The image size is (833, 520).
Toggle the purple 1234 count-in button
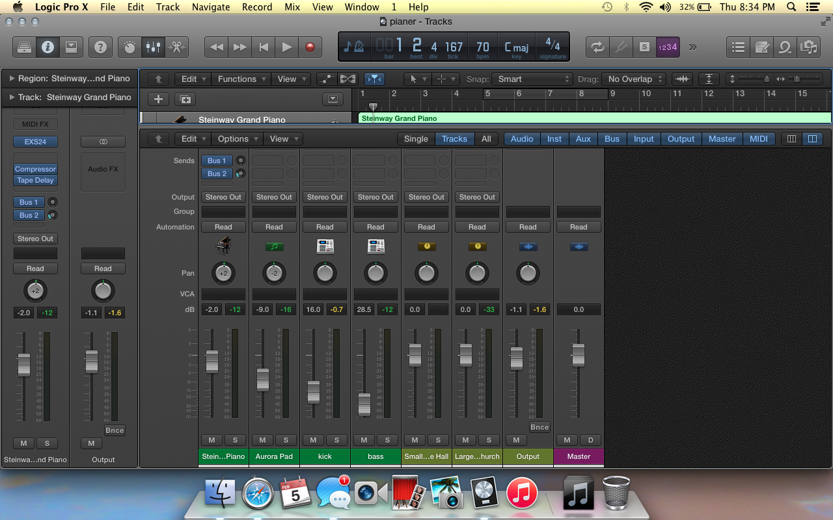(x=668, y=47)
